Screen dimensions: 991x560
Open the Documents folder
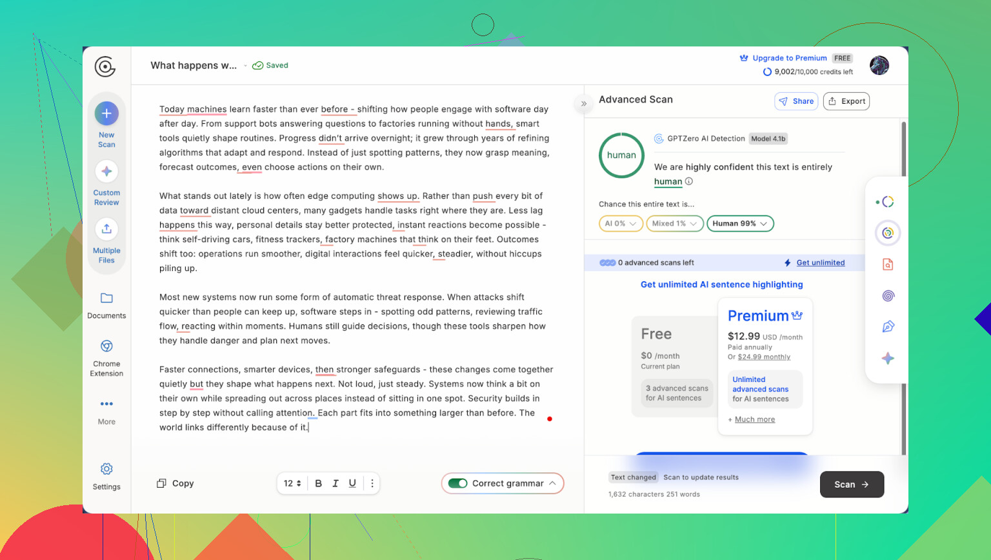coord(106,298)
